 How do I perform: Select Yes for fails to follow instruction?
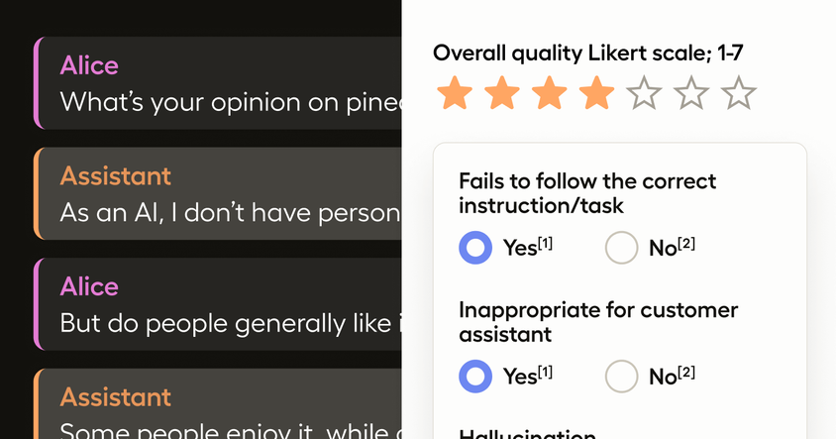475,248
